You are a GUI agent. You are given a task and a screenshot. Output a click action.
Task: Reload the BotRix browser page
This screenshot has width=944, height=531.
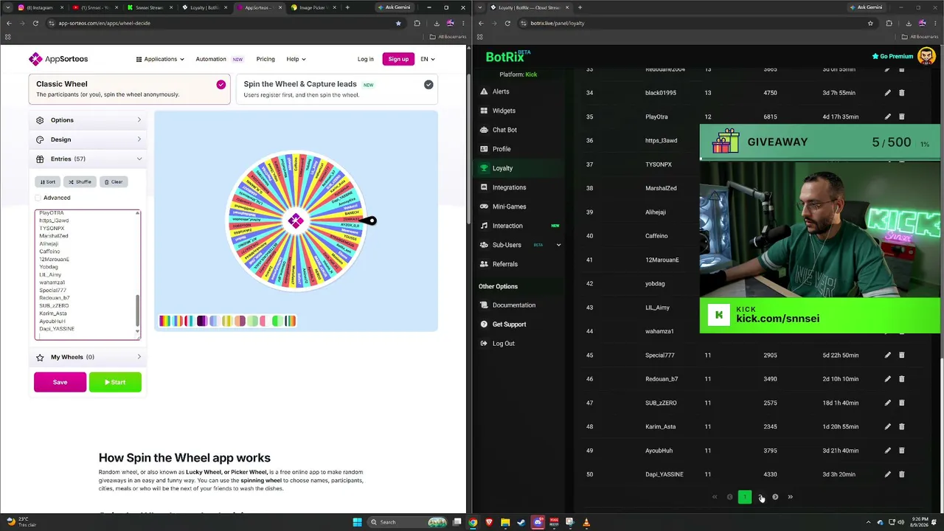pos(507,23)
